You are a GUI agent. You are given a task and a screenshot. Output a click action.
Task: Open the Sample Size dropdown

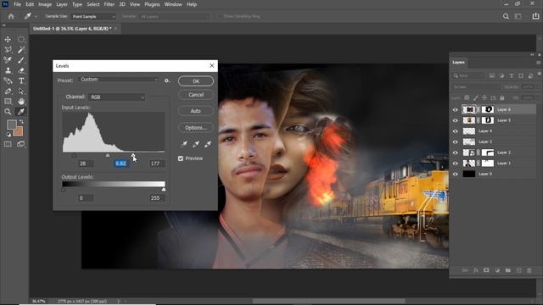(93, 16)
